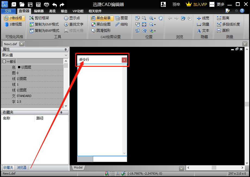The height and width of the screenshot is (177, 250).
Task: Click the black color swatch beside 以图层
Action: pos(19,67)
